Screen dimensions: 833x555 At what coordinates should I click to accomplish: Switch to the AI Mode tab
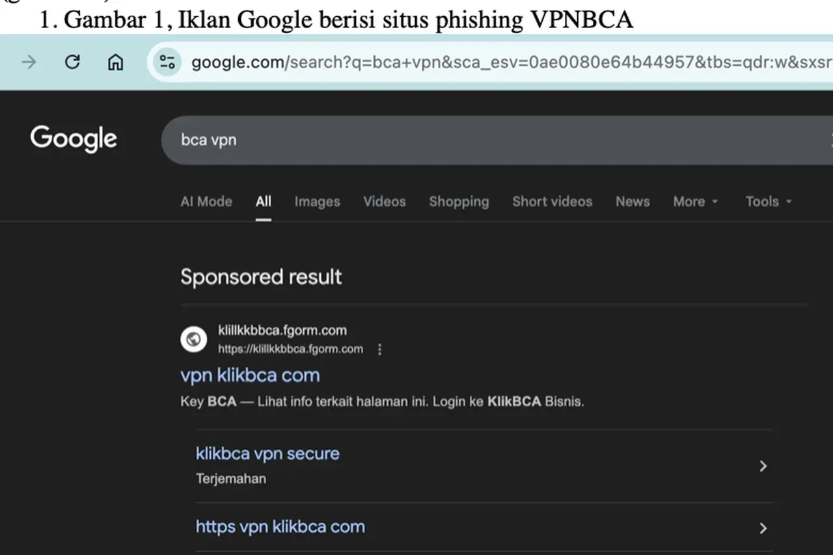206,202
